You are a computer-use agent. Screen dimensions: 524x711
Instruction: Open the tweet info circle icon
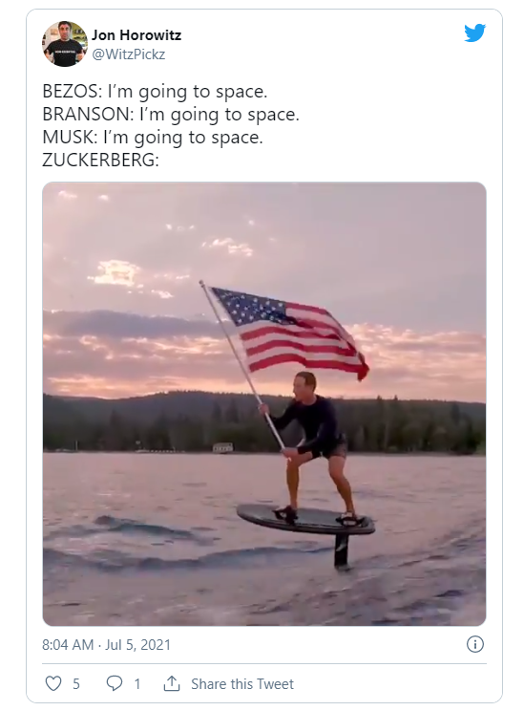(475, 644)
